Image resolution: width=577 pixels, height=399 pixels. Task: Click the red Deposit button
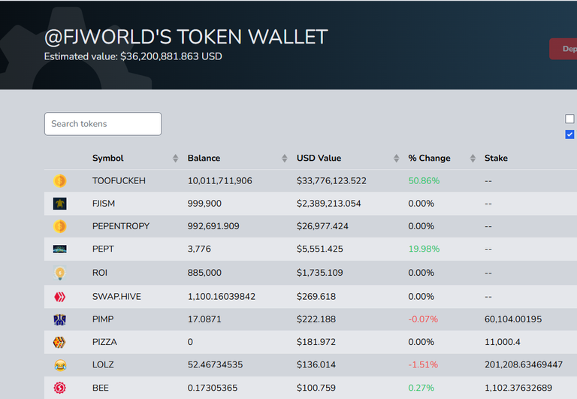(x=563, y=49)
